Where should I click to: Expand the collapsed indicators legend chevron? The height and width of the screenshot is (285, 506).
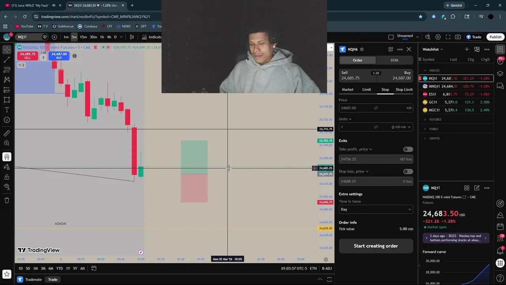(x=21, y=65)
